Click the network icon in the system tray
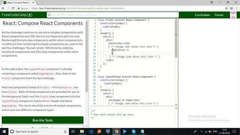This screenshot has width=240, height=135. coord(206,132)
